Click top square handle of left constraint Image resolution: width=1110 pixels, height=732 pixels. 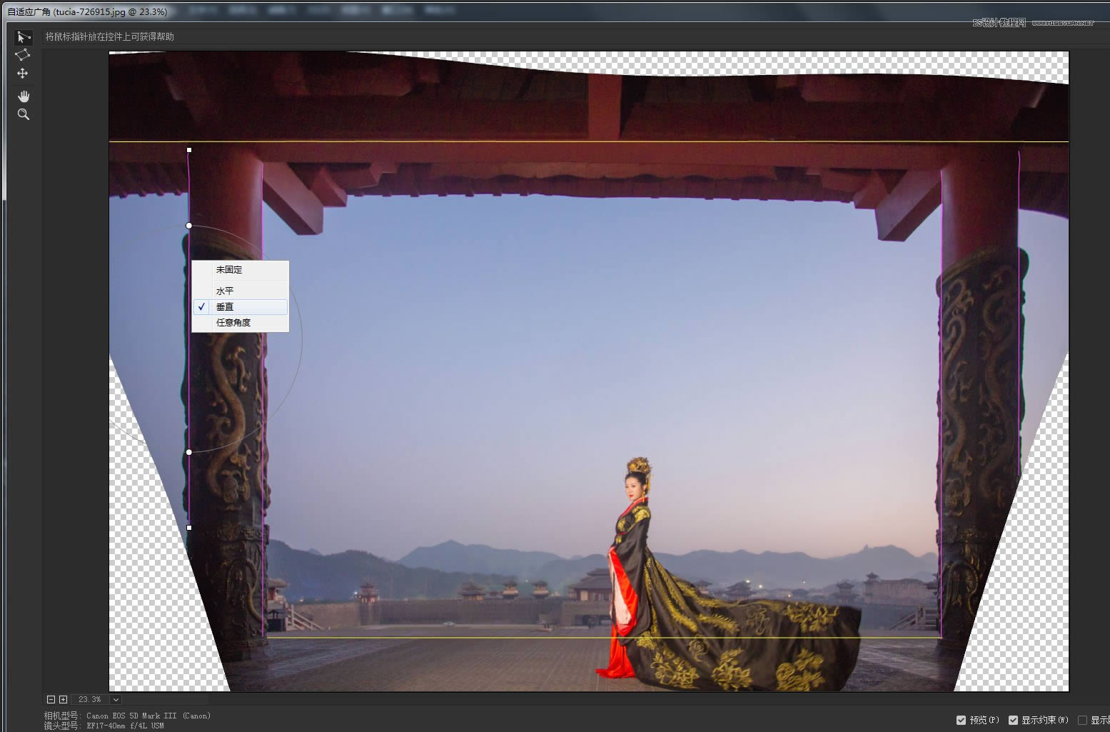pos(189,150)
